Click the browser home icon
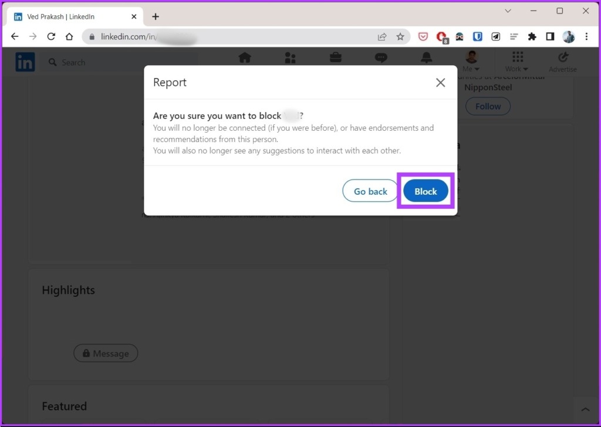The image size is (601, 427). (x=69, y=36)
